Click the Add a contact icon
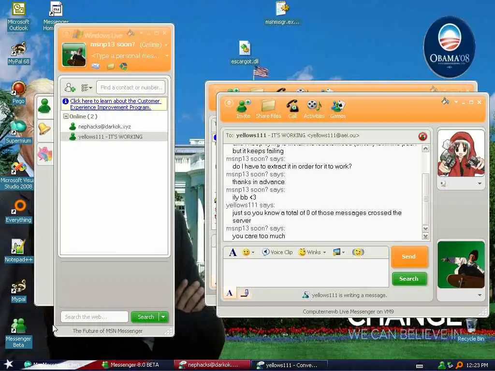 [70, 87]
